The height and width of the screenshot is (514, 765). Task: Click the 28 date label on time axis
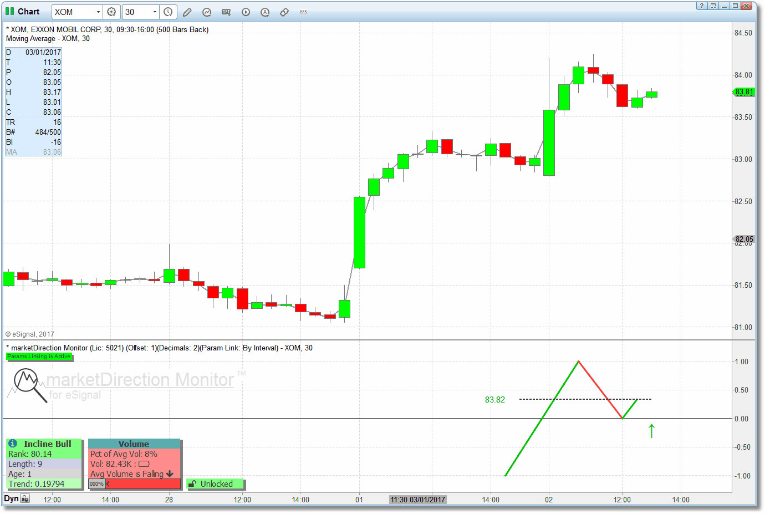coord(169,500)
